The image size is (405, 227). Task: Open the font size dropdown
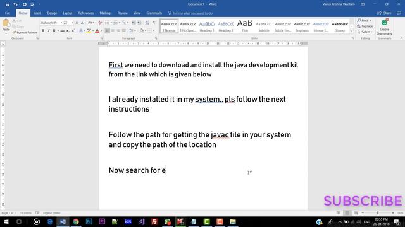(72, 23)
